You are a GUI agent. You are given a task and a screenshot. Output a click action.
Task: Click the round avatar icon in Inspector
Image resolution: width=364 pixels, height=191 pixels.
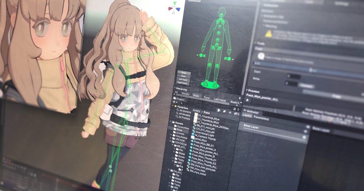point(261,56)
